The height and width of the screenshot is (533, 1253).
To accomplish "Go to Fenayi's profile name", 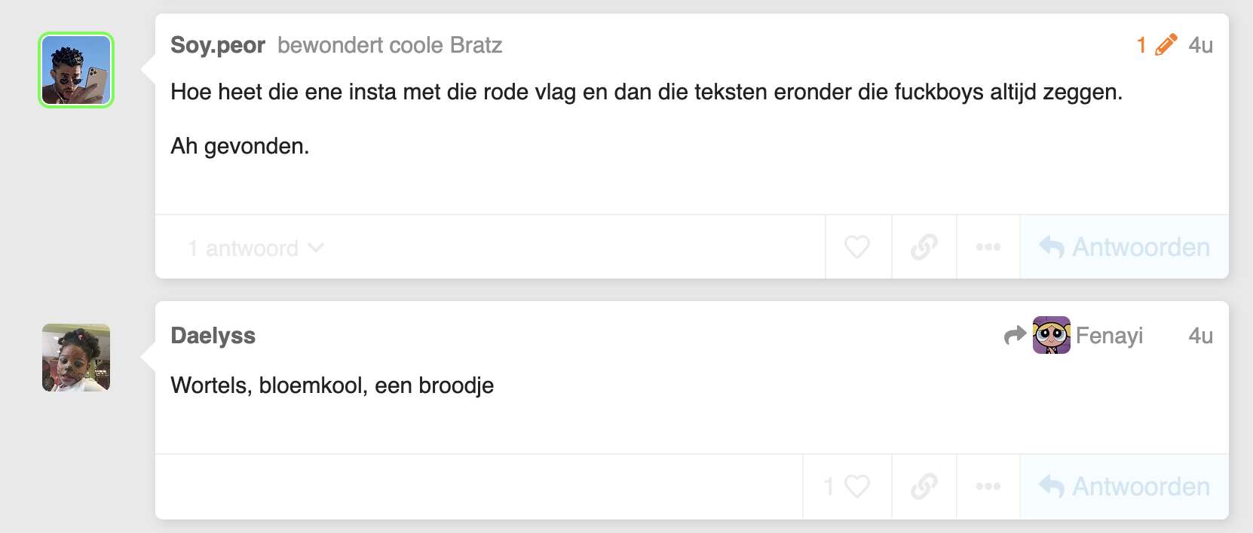I will click(x=1109, y=335).
